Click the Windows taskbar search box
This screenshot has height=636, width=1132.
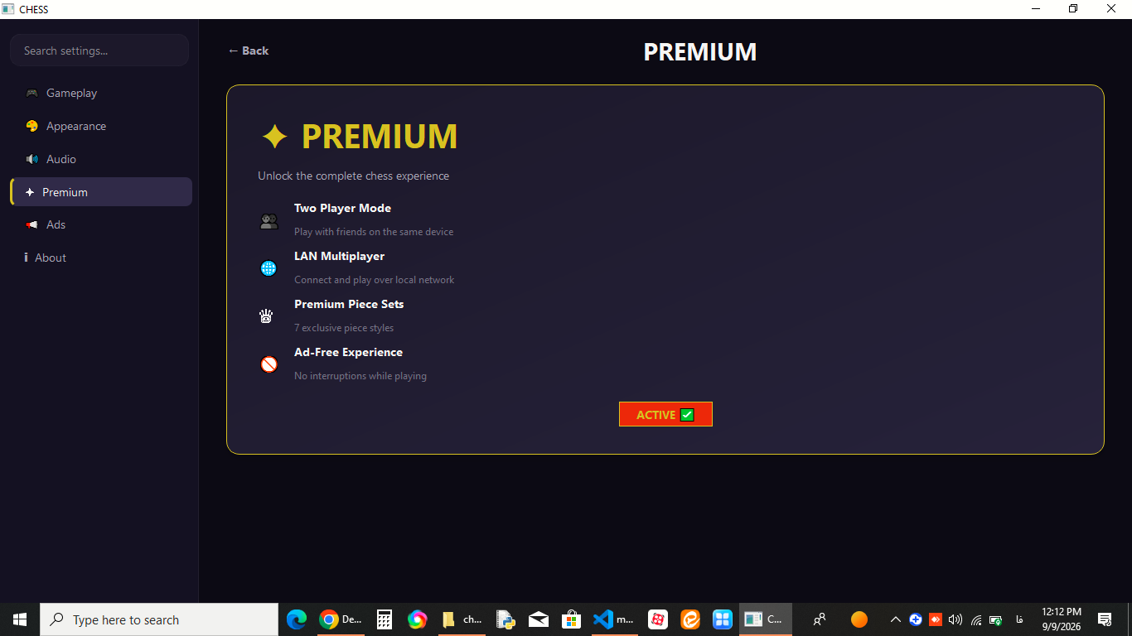pyautogui.click(x=159, y=619)
